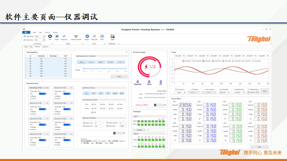Click the load1 (A) icon
The height and width of the screenshot is (161, 287).
(84, 123)
